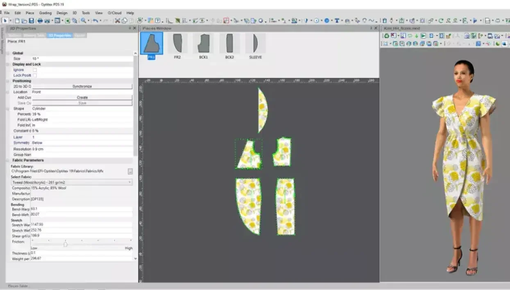Click the Fabric Library browse button

point(130,171)
